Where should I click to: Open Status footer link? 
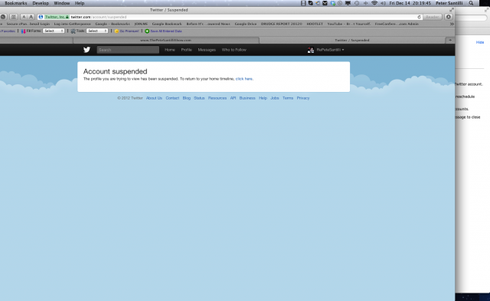[199, 98]
